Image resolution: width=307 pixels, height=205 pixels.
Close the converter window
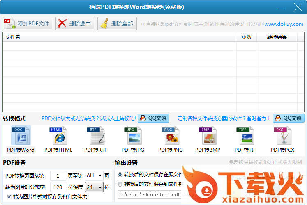pos(298,7)
